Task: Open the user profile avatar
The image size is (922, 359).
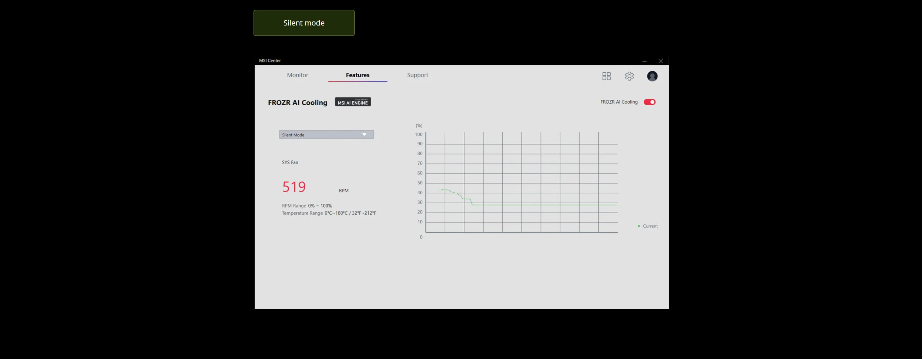Action: 652,76
